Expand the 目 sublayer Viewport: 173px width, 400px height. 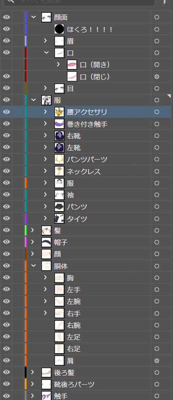45,88
